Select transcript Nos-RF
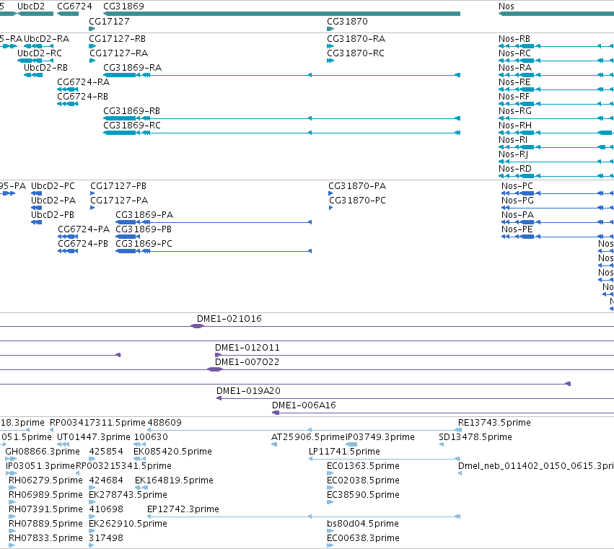 514,97
